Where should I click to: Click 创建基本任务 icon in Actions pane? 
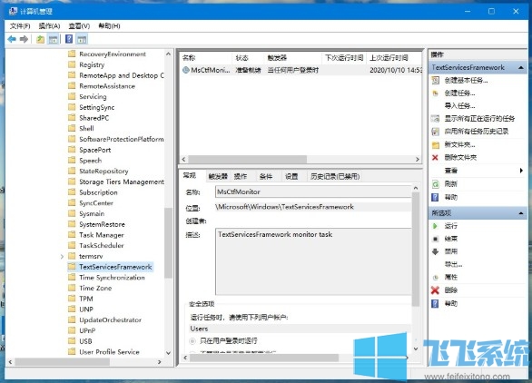(x=435, y=81)
